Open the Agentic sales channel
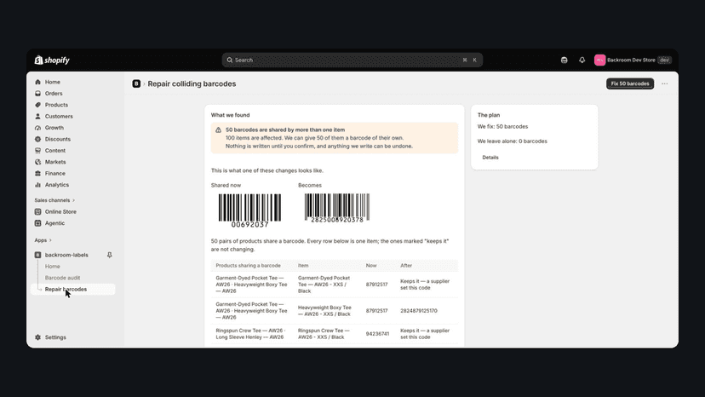This screenshot has width=705, height=397. 54,223
